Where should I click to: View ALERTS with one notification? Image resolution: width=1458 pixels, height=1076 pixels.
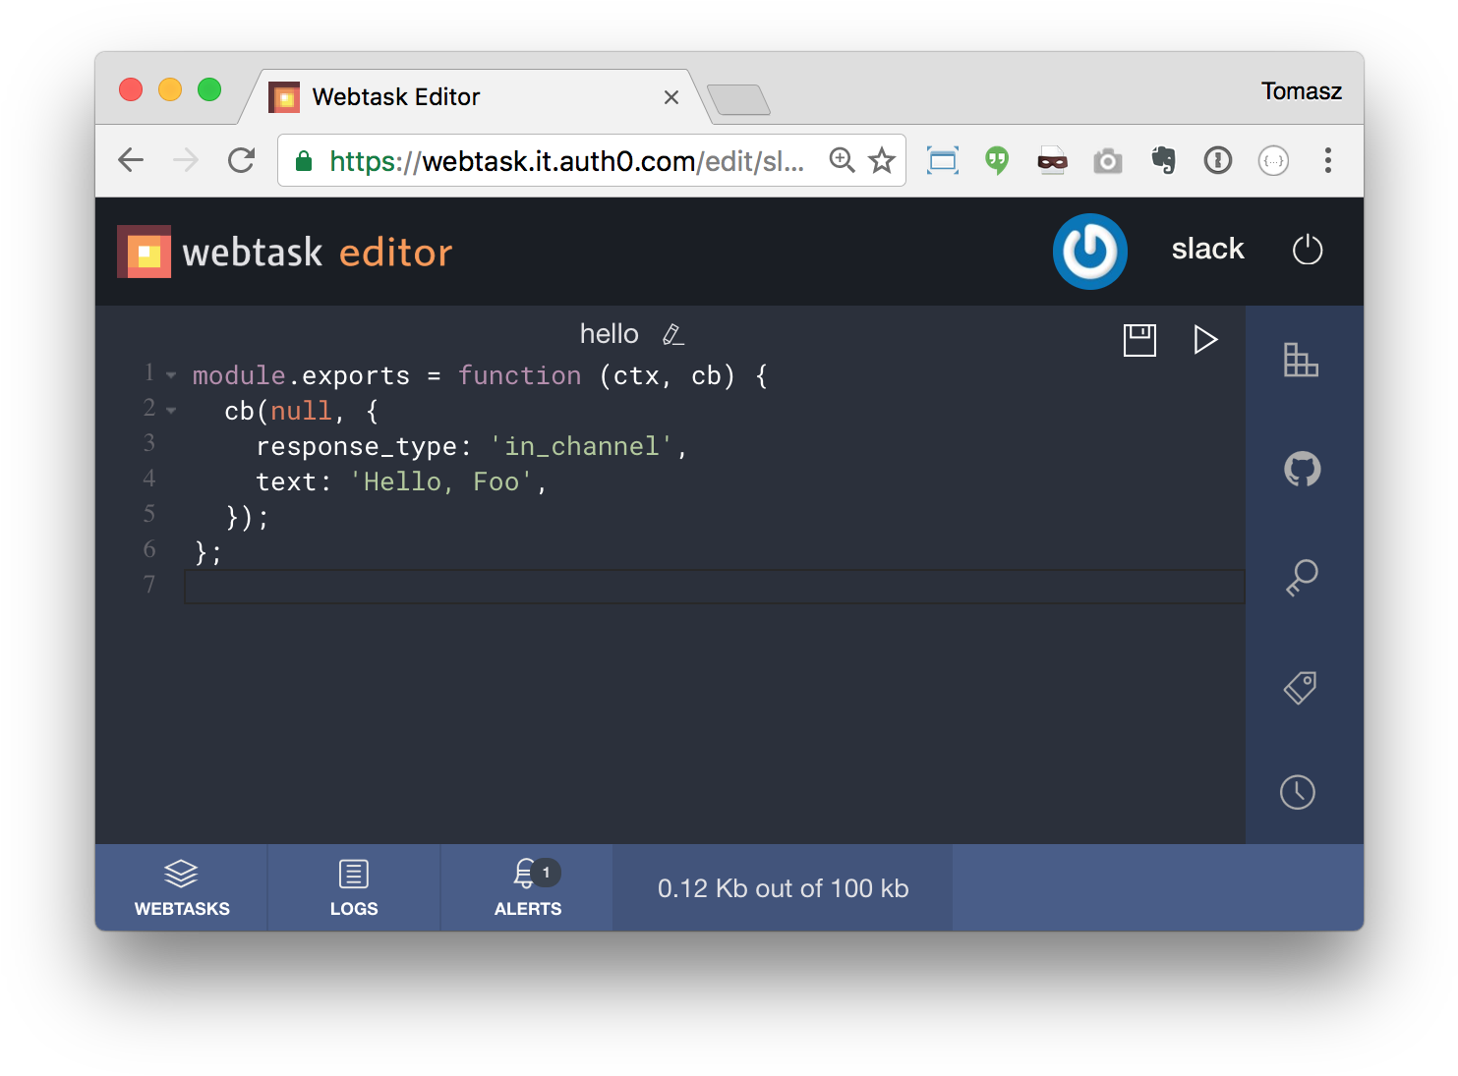[526, 887]
